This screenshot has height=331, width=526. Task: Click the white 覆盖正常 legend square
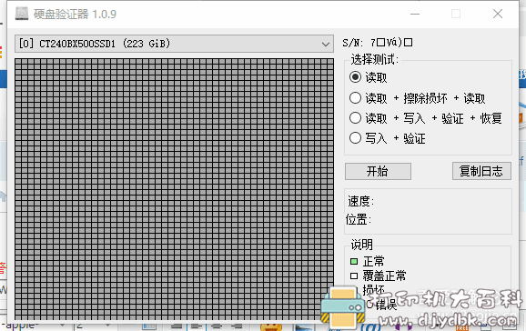point(354,276)
